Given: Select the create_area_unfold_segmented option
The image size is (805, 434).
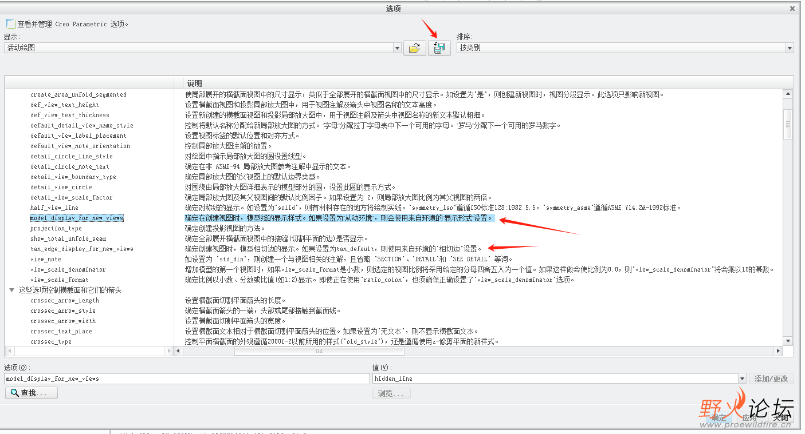Looking at the screenshot, I should pyautogui.click(x=78, y=95).
